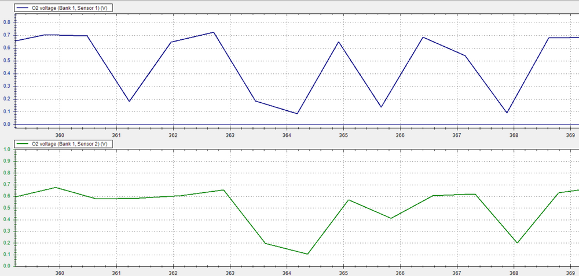The height and width of the screenshot is (276, 579).
Task: Click the 369 time label under the blue graph
Action: [570, 135]
